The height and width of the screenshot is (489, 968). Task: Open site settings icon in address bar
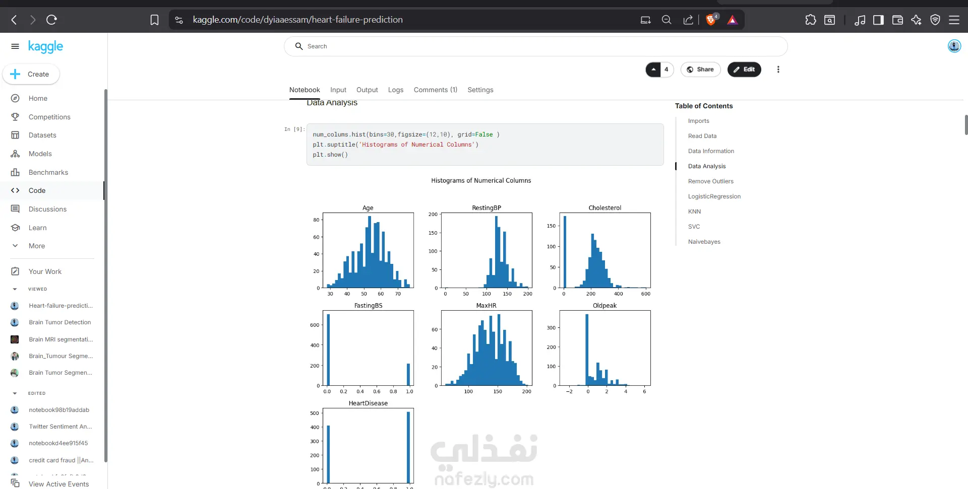179,20
